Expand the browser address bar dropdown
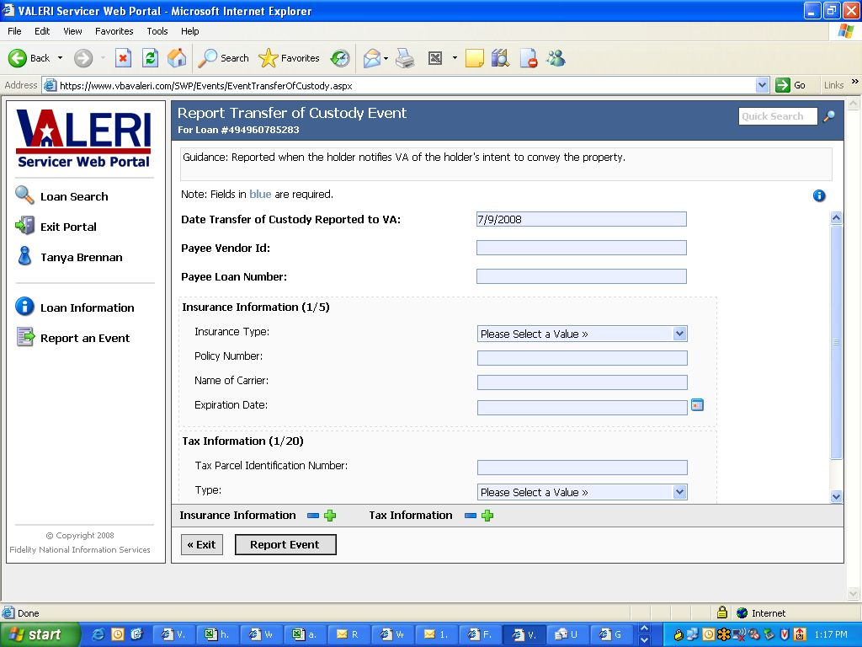Image resolution: width=862 pixels, height=647 pixels. 762,85
